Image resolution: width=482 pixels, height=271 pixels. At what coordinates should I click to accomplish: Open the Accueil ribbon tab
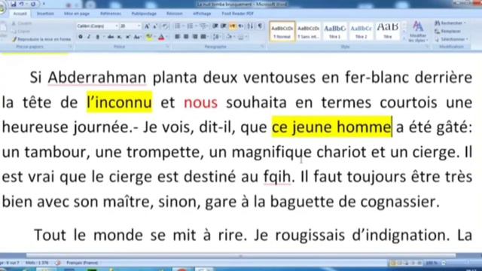(20, 14)
